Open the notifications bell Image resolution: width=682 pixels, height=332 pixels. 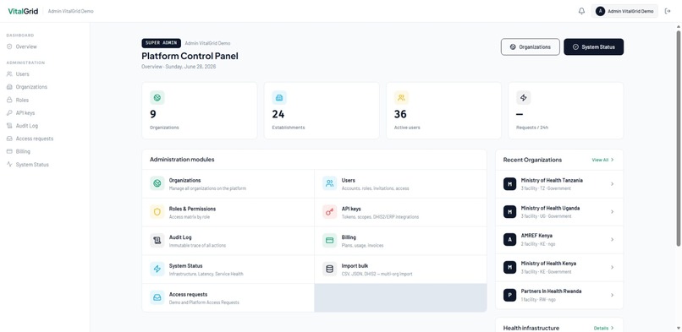(x=581, y=11)
